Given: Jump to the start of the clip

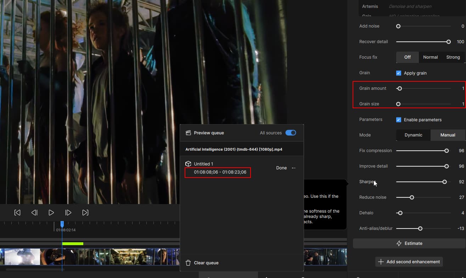Looking at the screenshot, I should [x=17, y=213].
